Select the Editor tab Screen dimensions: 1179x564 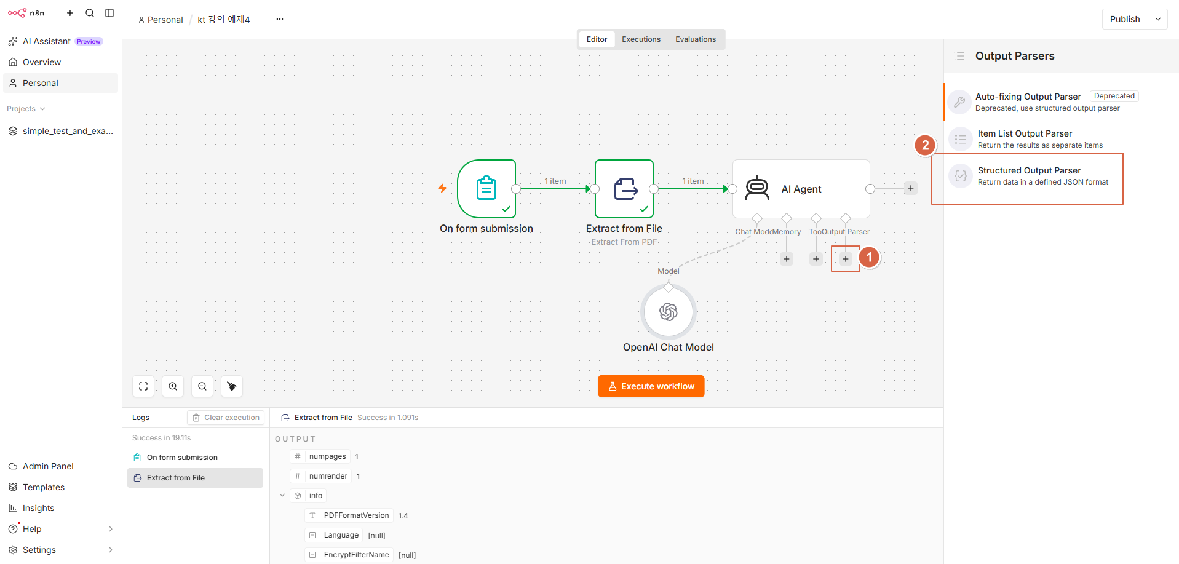coord(597,39)
